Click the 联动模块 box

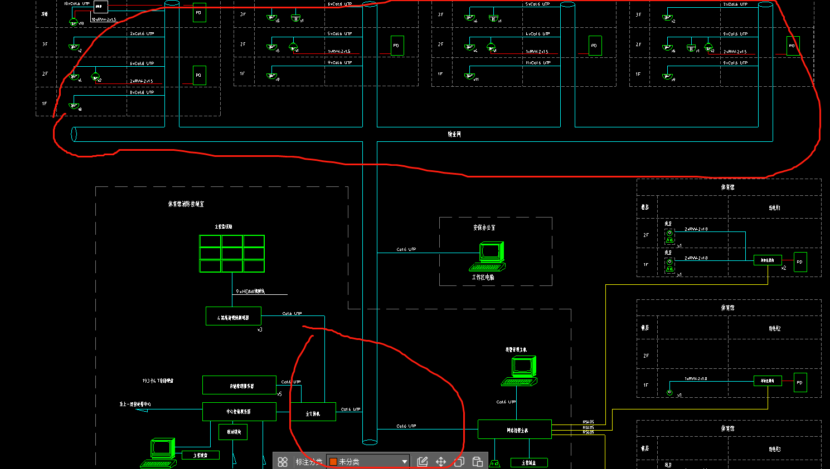point(233,431)
